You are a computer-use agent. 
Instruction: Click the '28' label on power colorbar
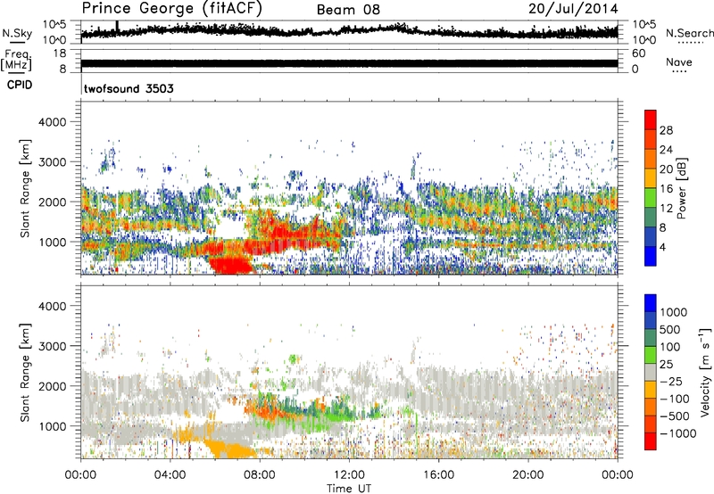[666, 130]
